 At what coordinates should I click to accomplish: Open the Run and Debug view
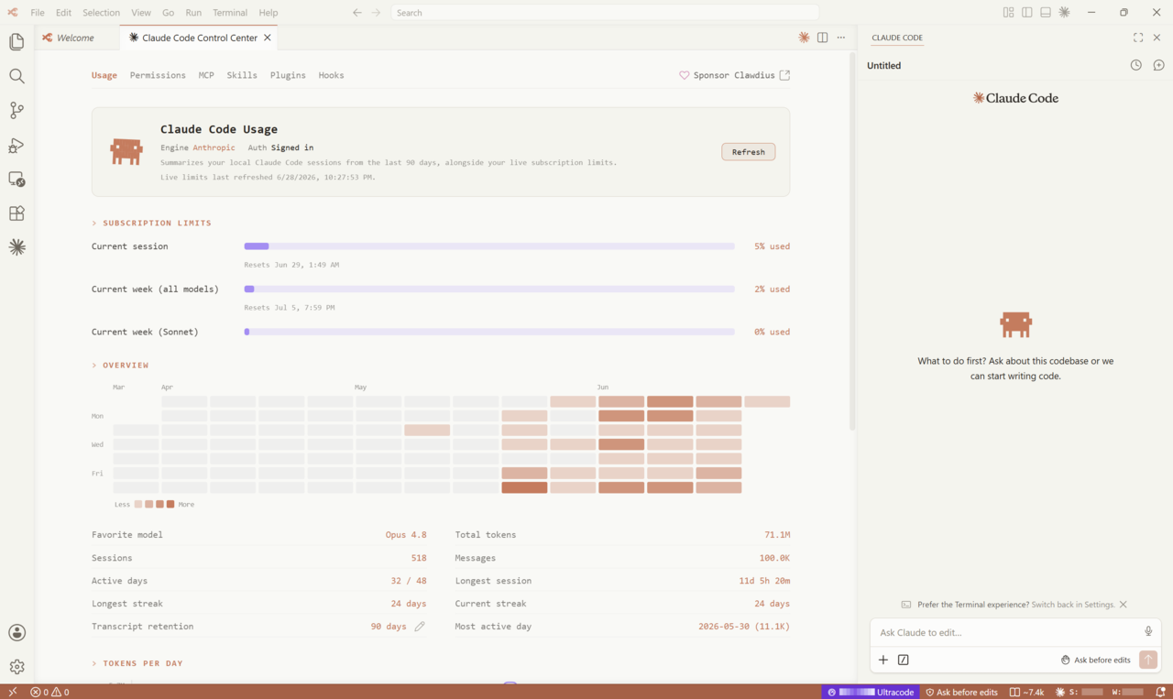tap(16, 145)
